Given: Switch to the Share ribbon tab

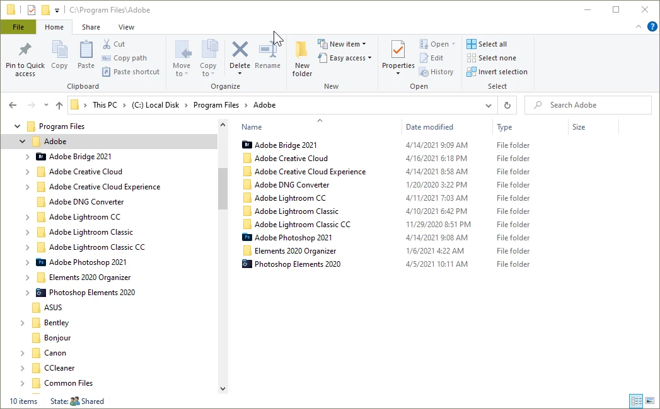Looking at the screenshot, I should [91, 27].
